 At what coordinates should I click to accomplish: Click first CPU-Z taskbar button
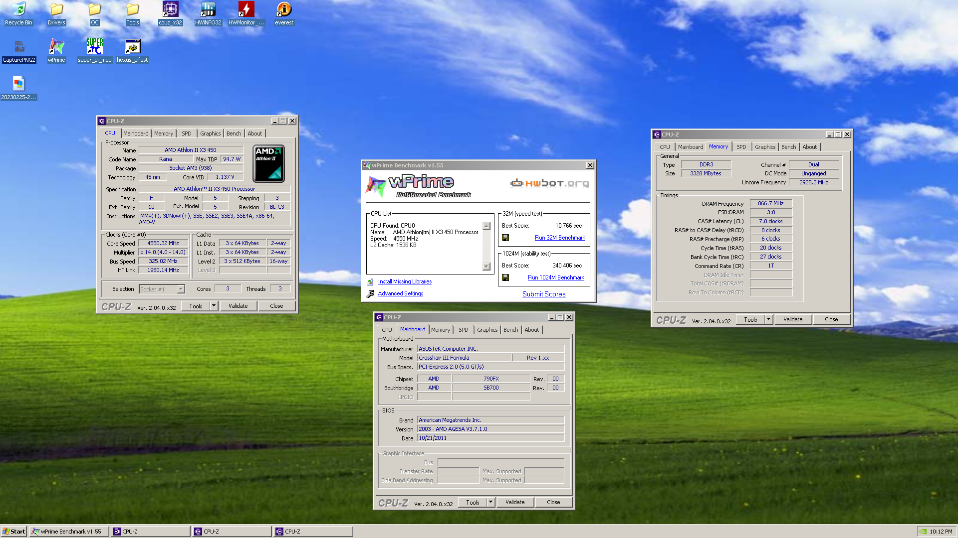point(150,532)
